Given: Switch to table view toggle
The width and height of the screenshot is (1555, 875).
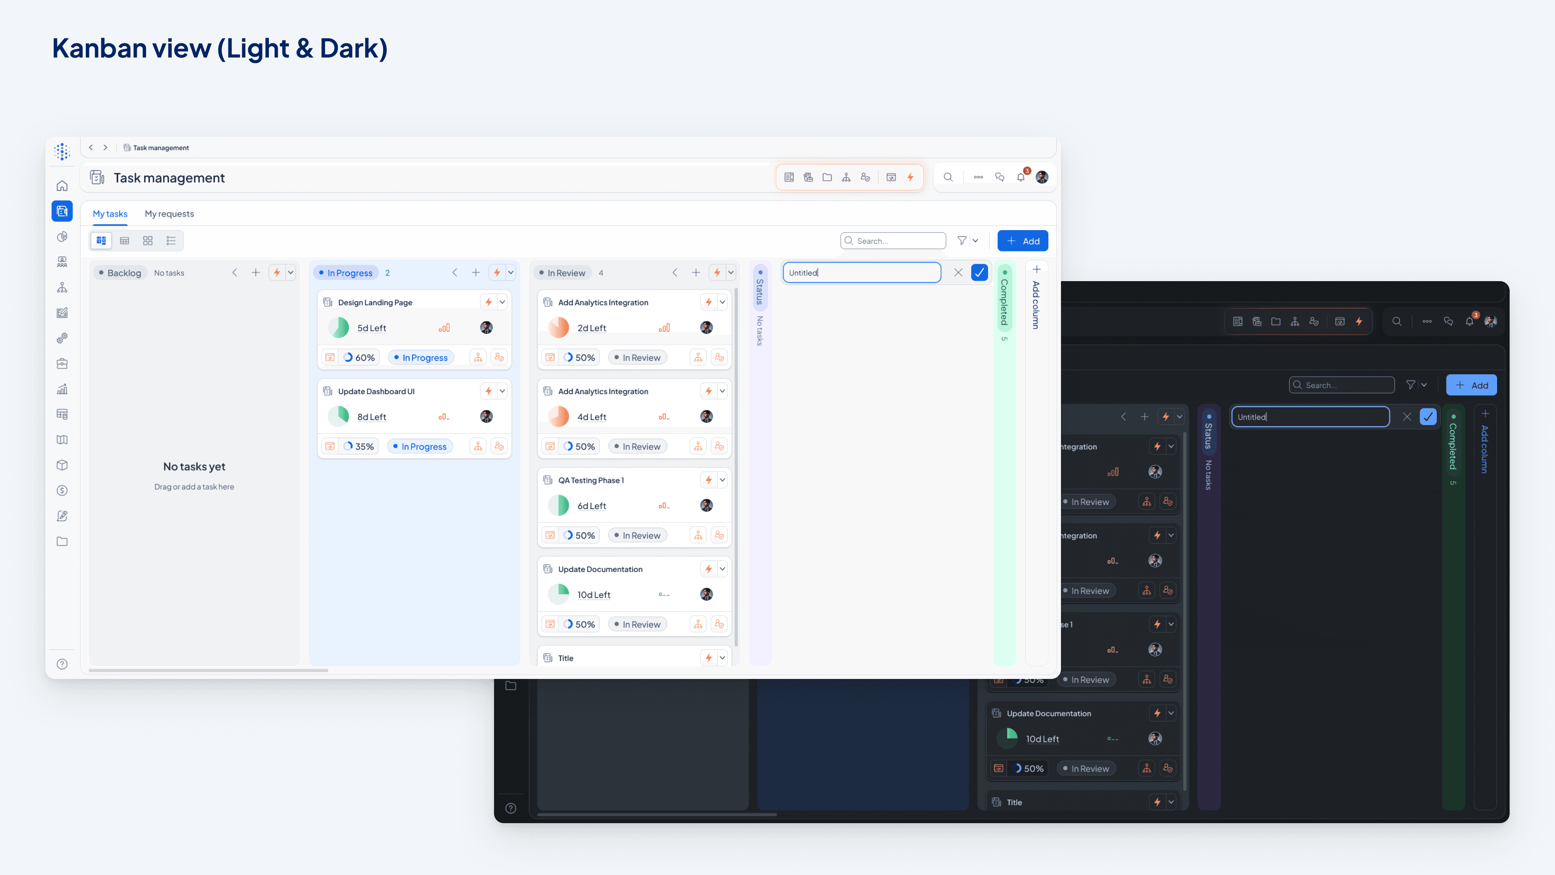Looking at the screenshot, I should click(124, 240).
